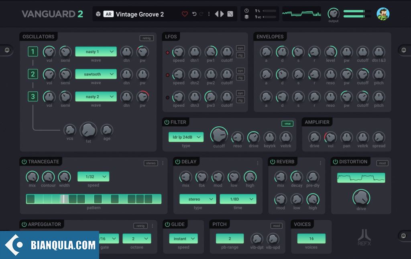Toggle the Distortion power button
Viewport: 411px width, 259px height.
click(x=335, y=162)
